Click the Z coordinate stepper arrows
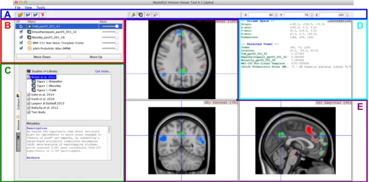 [x=347, y=15]
